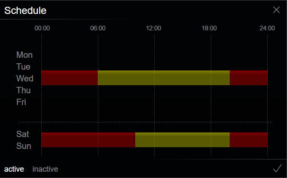
Task: Click the 06:00 time marker
Action: point(98,28)
